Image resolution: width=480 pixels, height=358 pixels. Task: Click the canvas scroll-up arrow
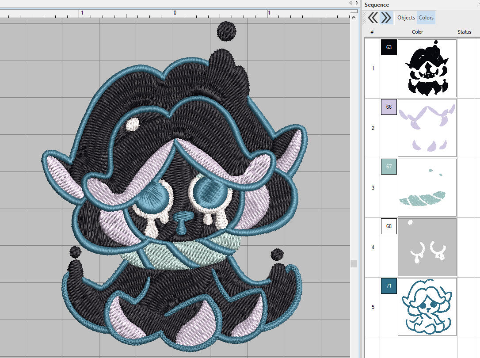point(354,17)
